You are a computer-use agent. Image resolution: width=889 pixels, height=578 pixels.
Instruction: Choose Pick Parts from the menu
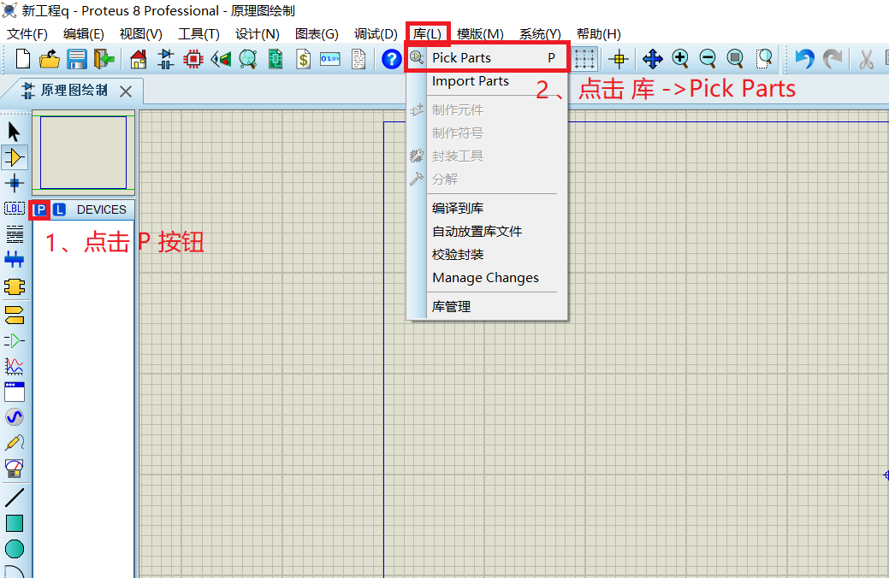tap(488, 58)
